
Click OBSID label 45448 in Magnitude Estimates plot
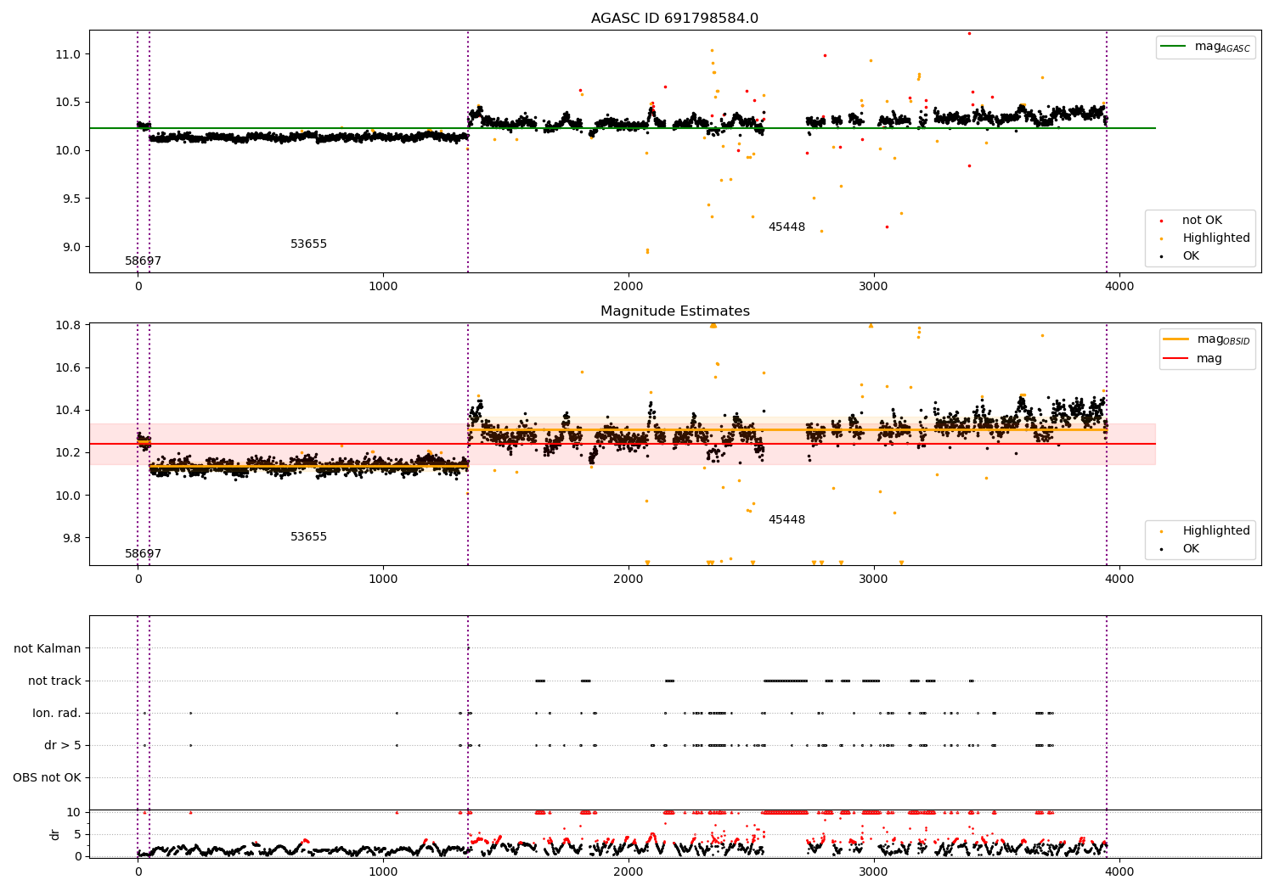(786, 520)
